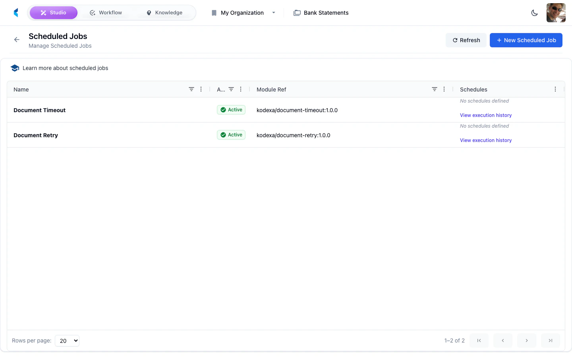Open the Active column kebab dropdown menu
This screenshot has width=572, height=358.
coord(241,89)
